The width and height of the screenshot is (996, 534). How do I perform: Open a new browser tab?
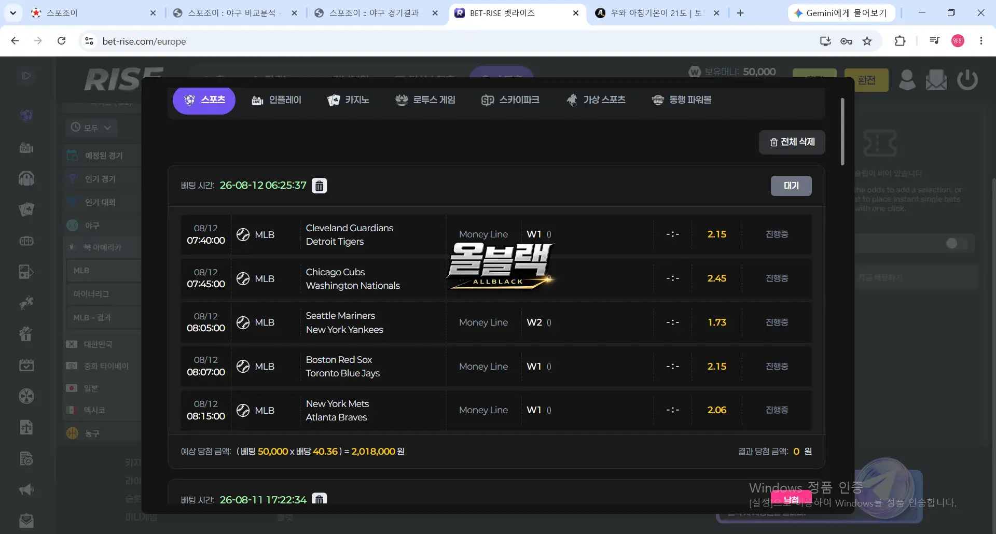740,13
